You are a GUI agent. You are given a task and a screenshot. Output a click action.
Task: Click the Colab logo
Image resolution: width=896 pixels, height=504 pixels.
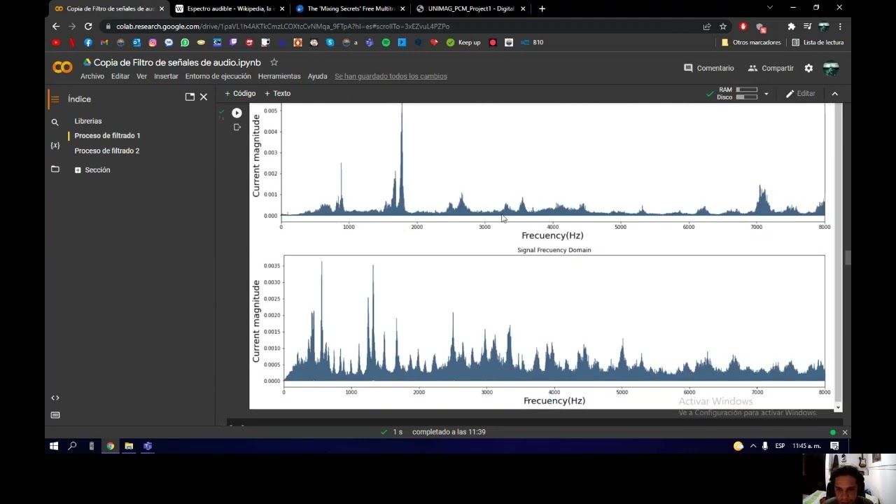pyautogui.click(x=62, y=68)
